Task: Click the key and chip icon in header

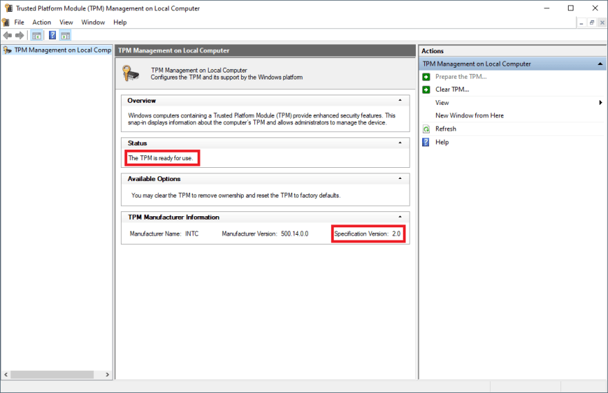Action: click(131, 73)
